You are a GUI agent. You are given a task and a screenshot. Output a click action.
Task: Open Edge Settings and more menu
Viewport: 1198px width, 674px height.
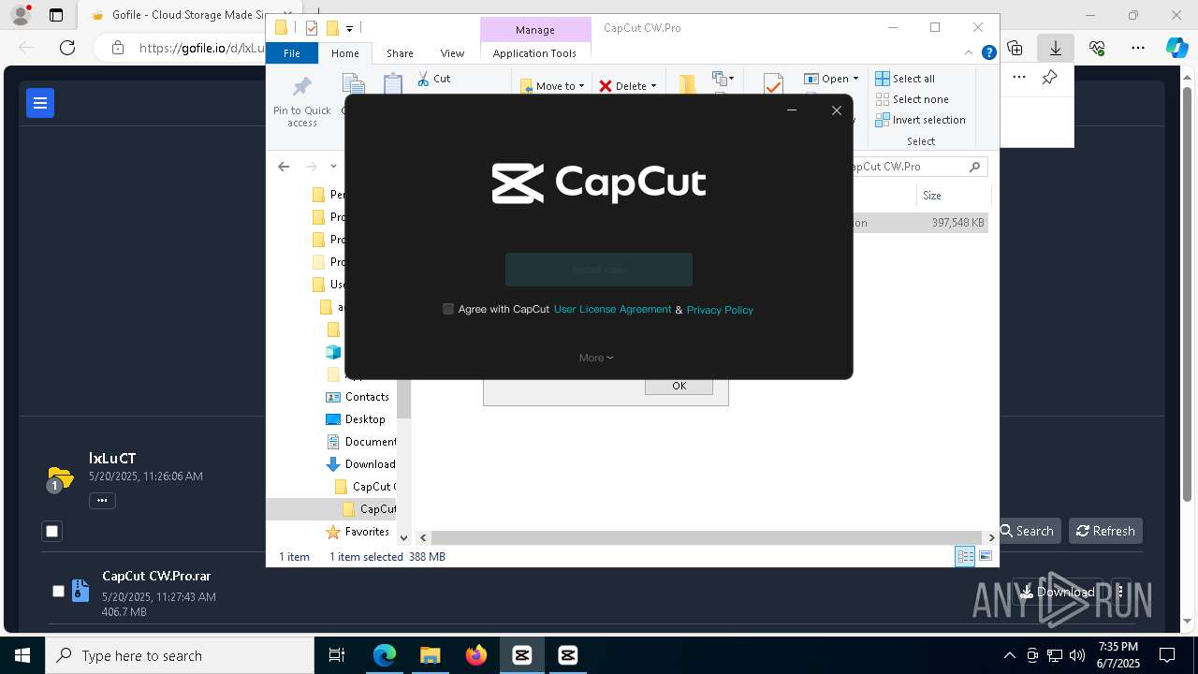pyautogui.click(x=1137, y=48)
